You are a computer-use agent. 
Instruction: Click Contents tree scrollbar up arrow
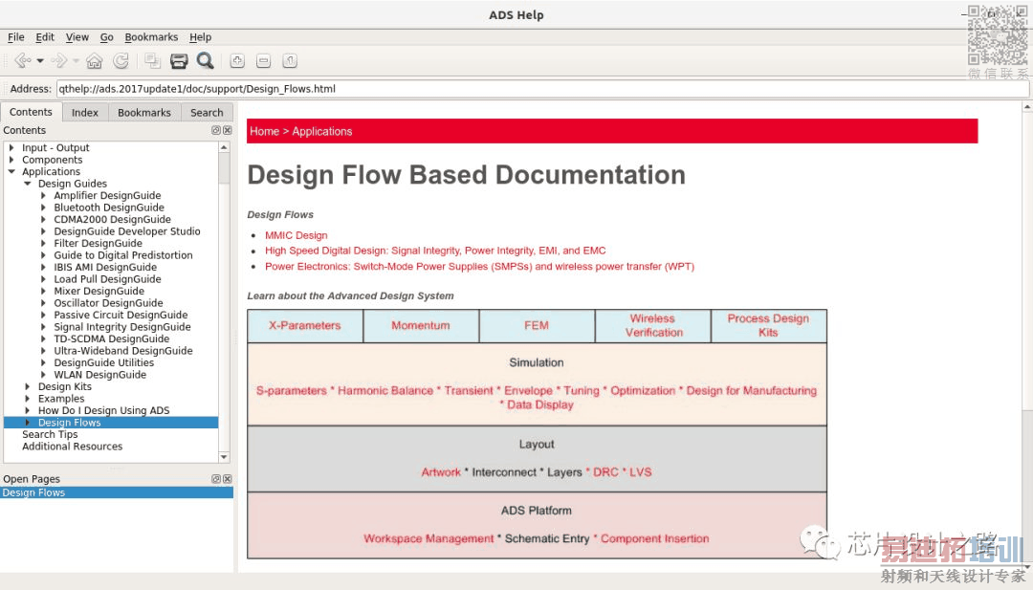pyautogui.click(x=224, y=147)
